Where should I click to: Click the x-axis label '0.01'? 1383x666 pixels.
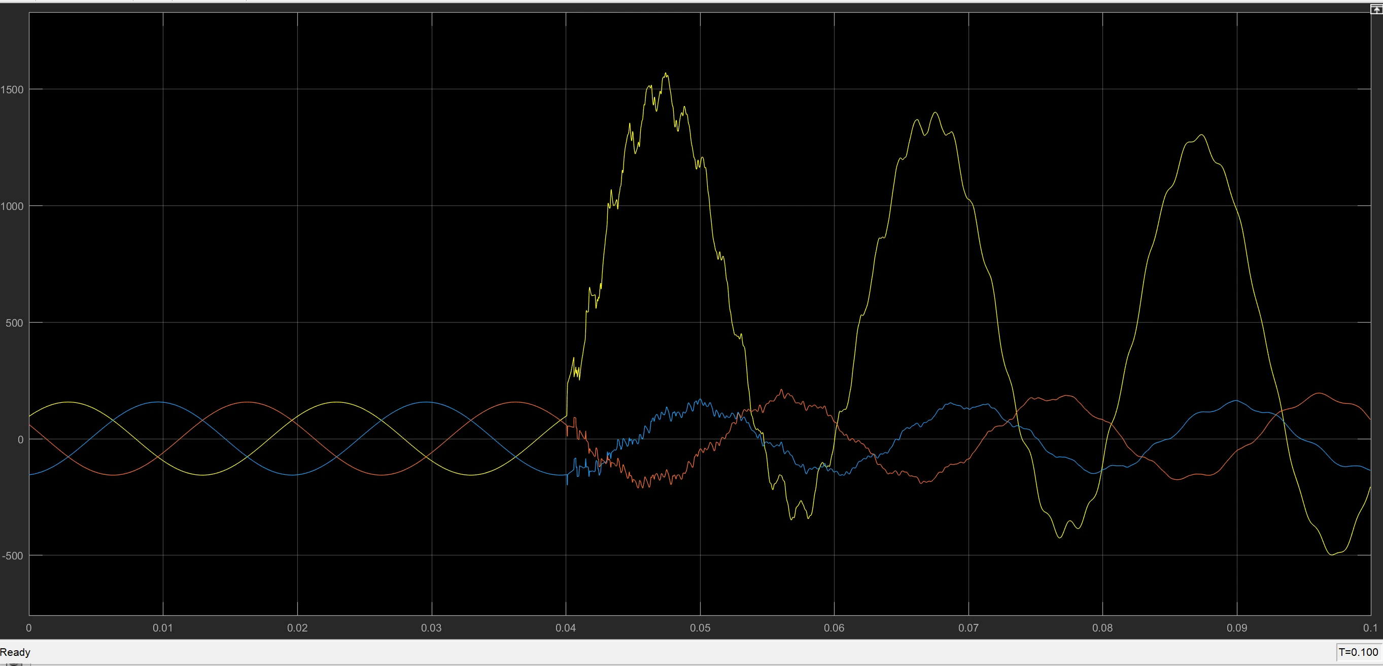[163, 628]
